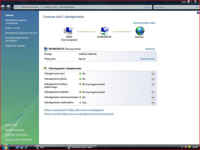The height and width of the screenshot is (150, 200).
Task: Click Show Desktop quick launch icon
Action: point(17,147)
